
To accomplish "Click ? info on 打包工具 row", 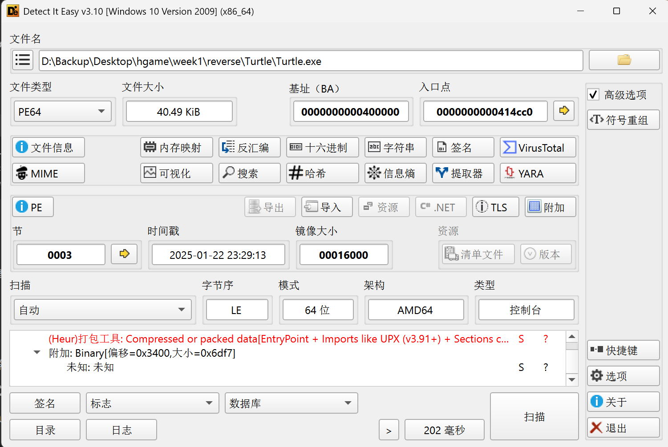I will tap(546, 339).
